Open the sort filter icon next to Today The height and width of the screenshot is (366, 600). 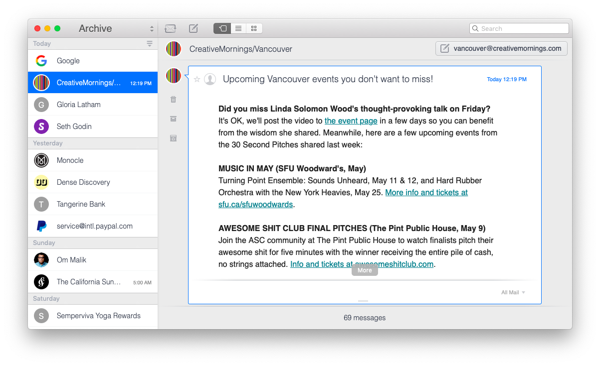(x=150, y=44)
